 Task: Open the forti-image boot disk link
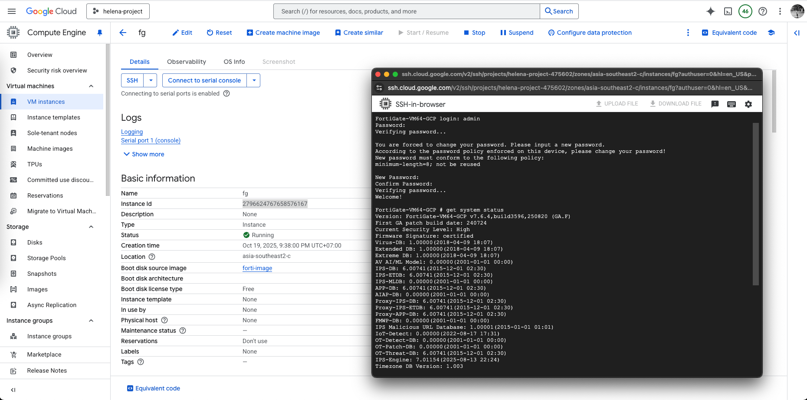click(x=257, y=268)
